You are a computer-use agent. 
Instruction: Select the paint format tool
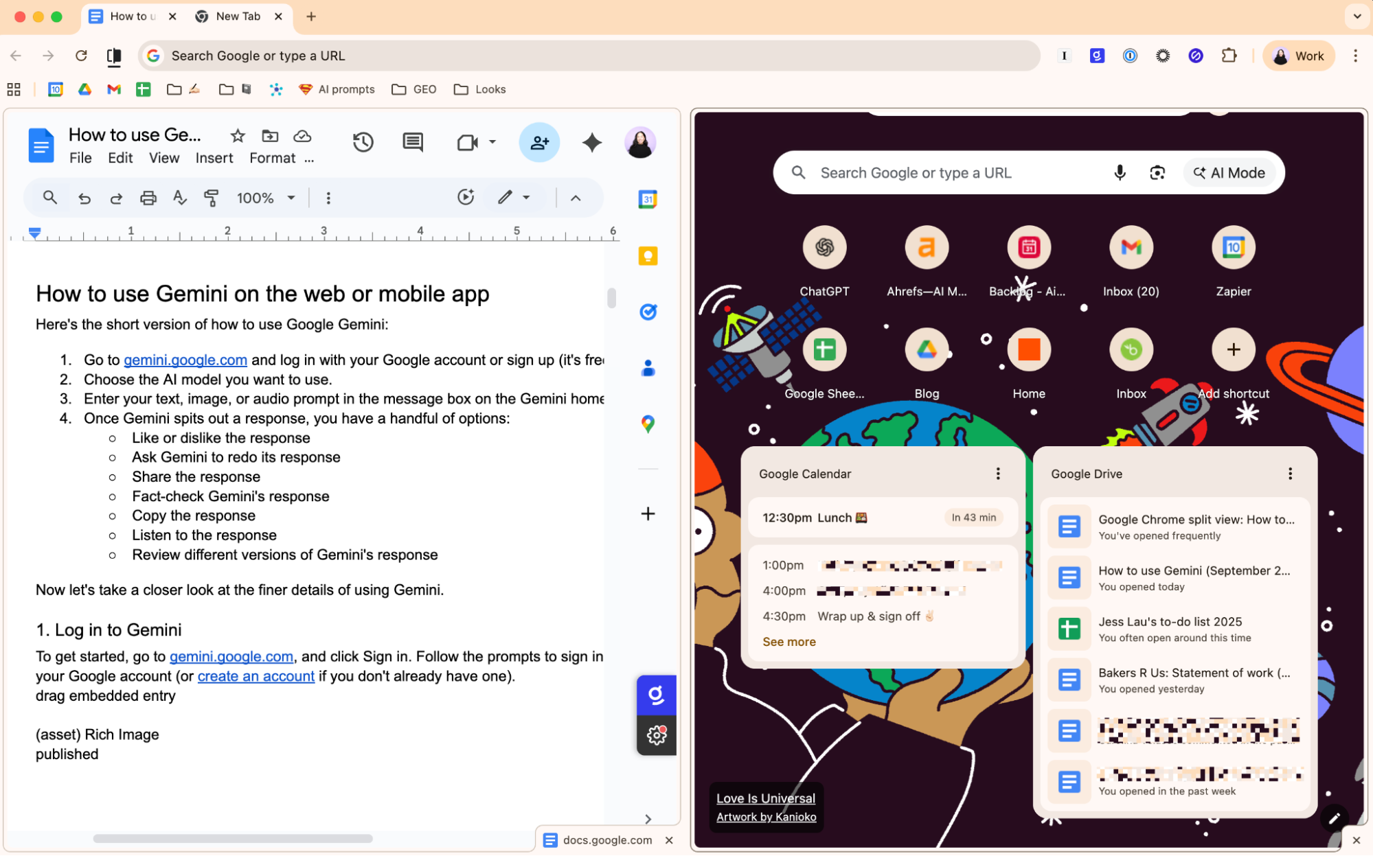click(212, 198)
